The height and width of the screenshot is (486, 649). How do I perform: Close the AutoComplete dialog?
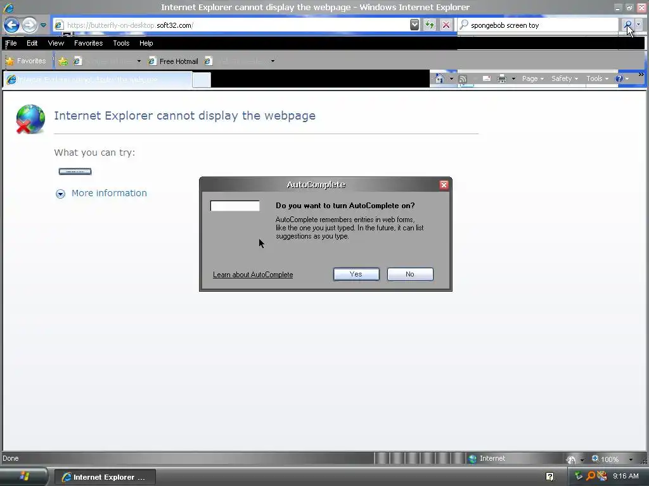pyautogui.click(x=444, y=185)
